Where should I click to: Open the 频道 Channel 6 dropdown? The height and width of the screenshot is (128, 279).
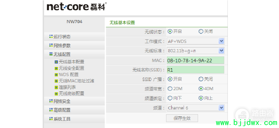(221, 108)
